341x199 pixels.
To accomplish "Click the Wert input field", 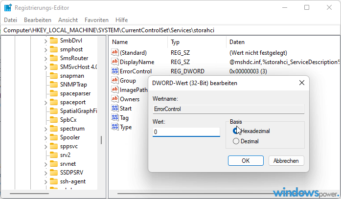I will [x=186, y=132].
